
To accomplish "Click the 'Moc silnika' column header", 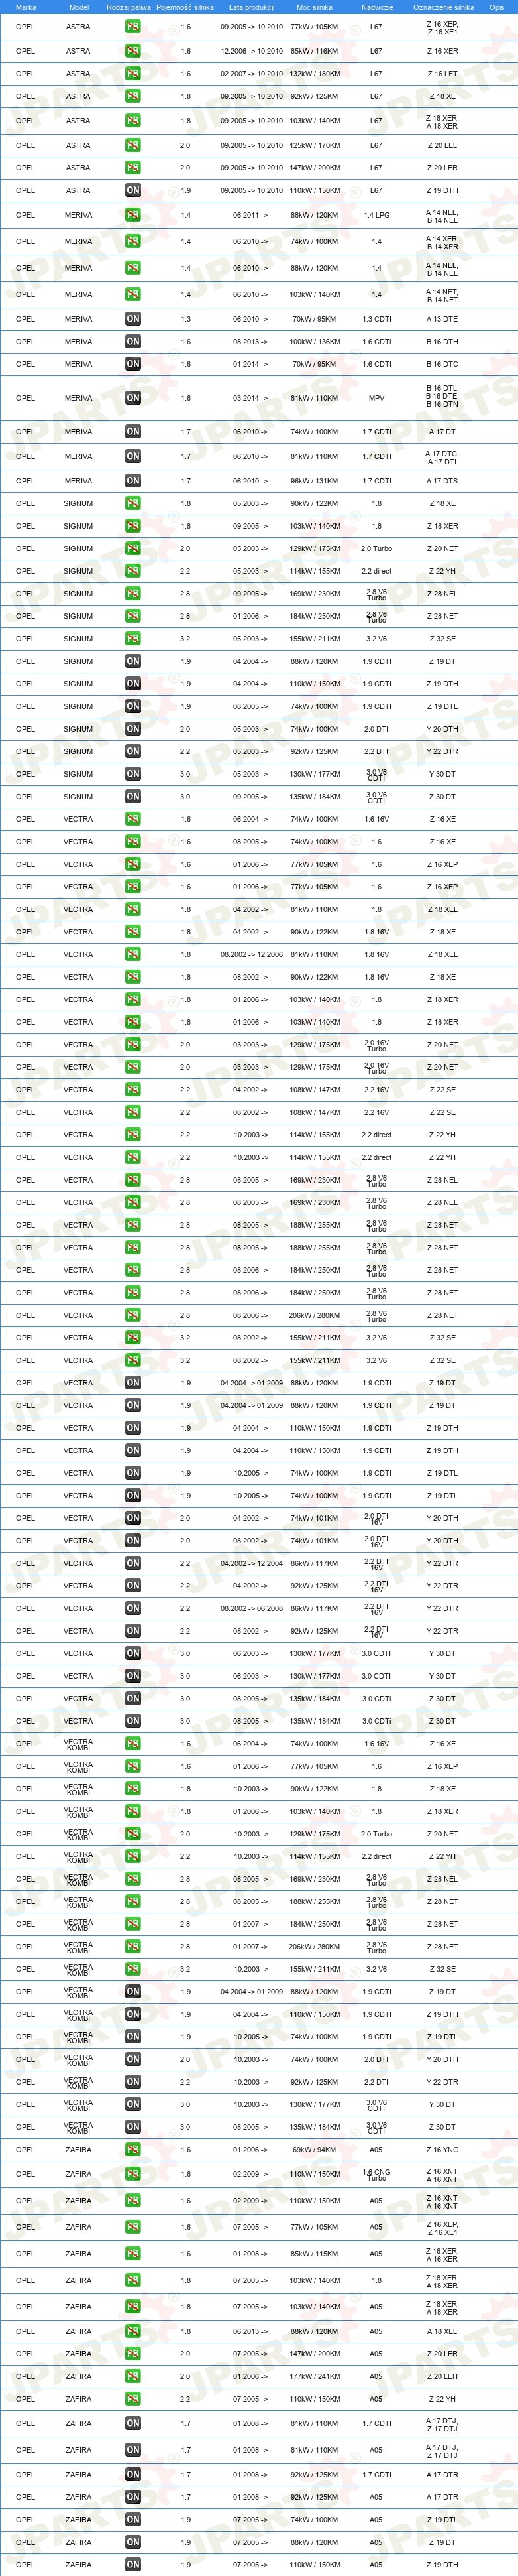I will (315, 7).
